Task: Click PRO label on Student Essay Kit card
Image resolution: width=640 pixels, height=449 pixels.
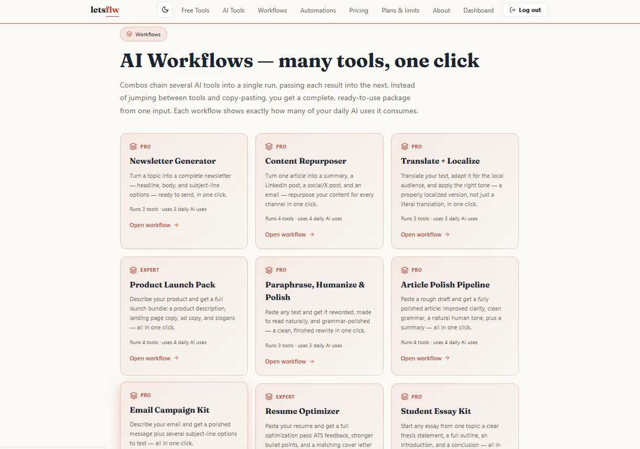Action: 417,397
